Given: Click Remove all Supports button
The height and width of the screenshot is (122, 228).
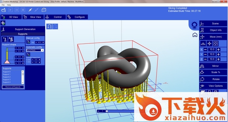Looking at the screenshot, I should tap(13, 87).
